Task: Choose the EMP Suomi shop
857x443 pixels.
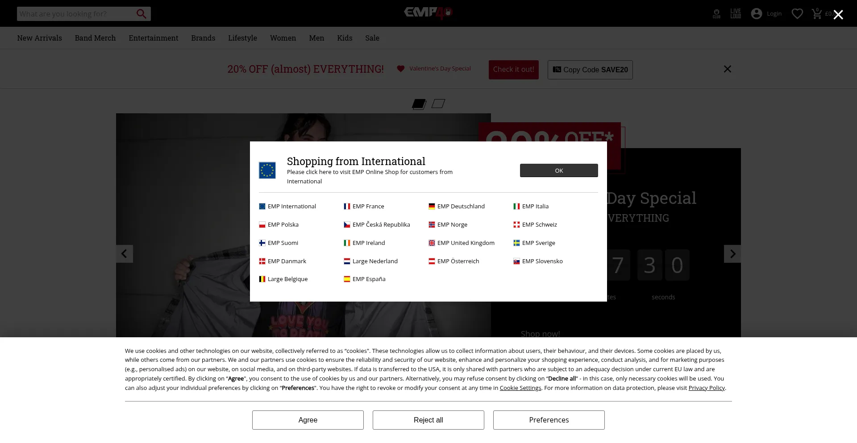Action: [279, 243]
